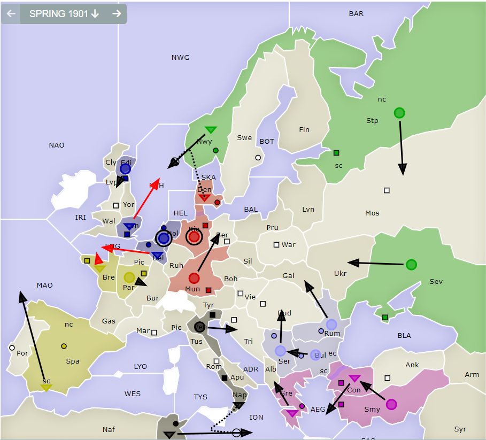Select the blue fleet triangle in Belgium

click(157, 256)
